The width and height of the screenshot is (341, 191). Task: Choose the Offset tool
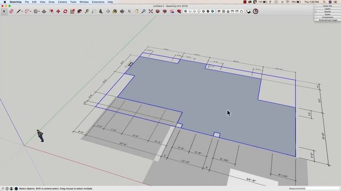click(51, 11)
